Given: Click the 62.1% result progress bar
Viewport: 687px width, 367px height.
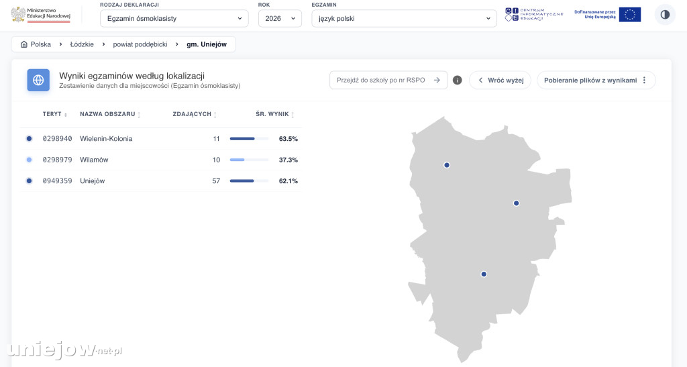Looking at the screenshot, I should pos(249,181).
